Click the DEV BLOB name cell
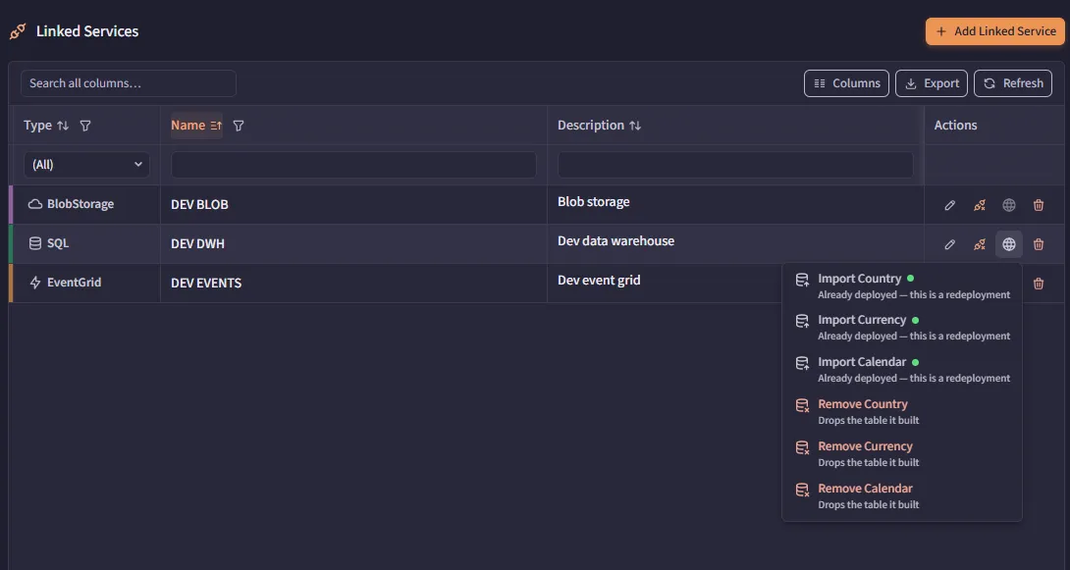 [353, 204]
